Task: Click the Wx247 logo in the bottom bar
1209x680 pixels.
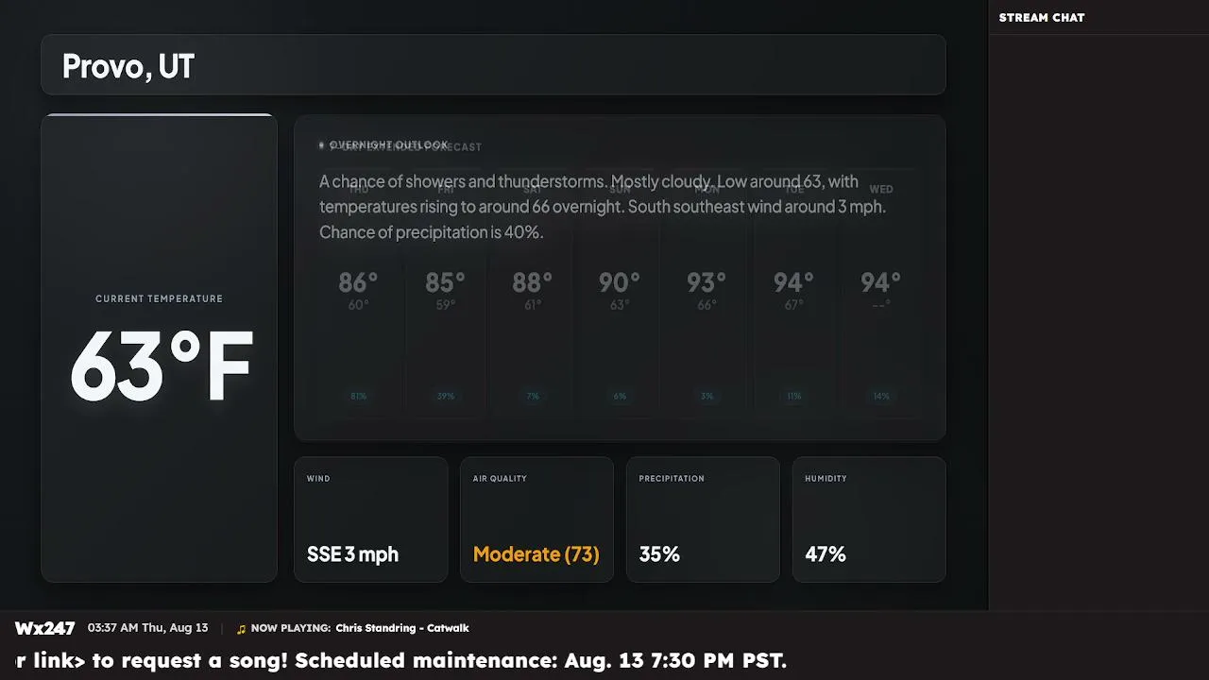Action: tap(44, 628)
